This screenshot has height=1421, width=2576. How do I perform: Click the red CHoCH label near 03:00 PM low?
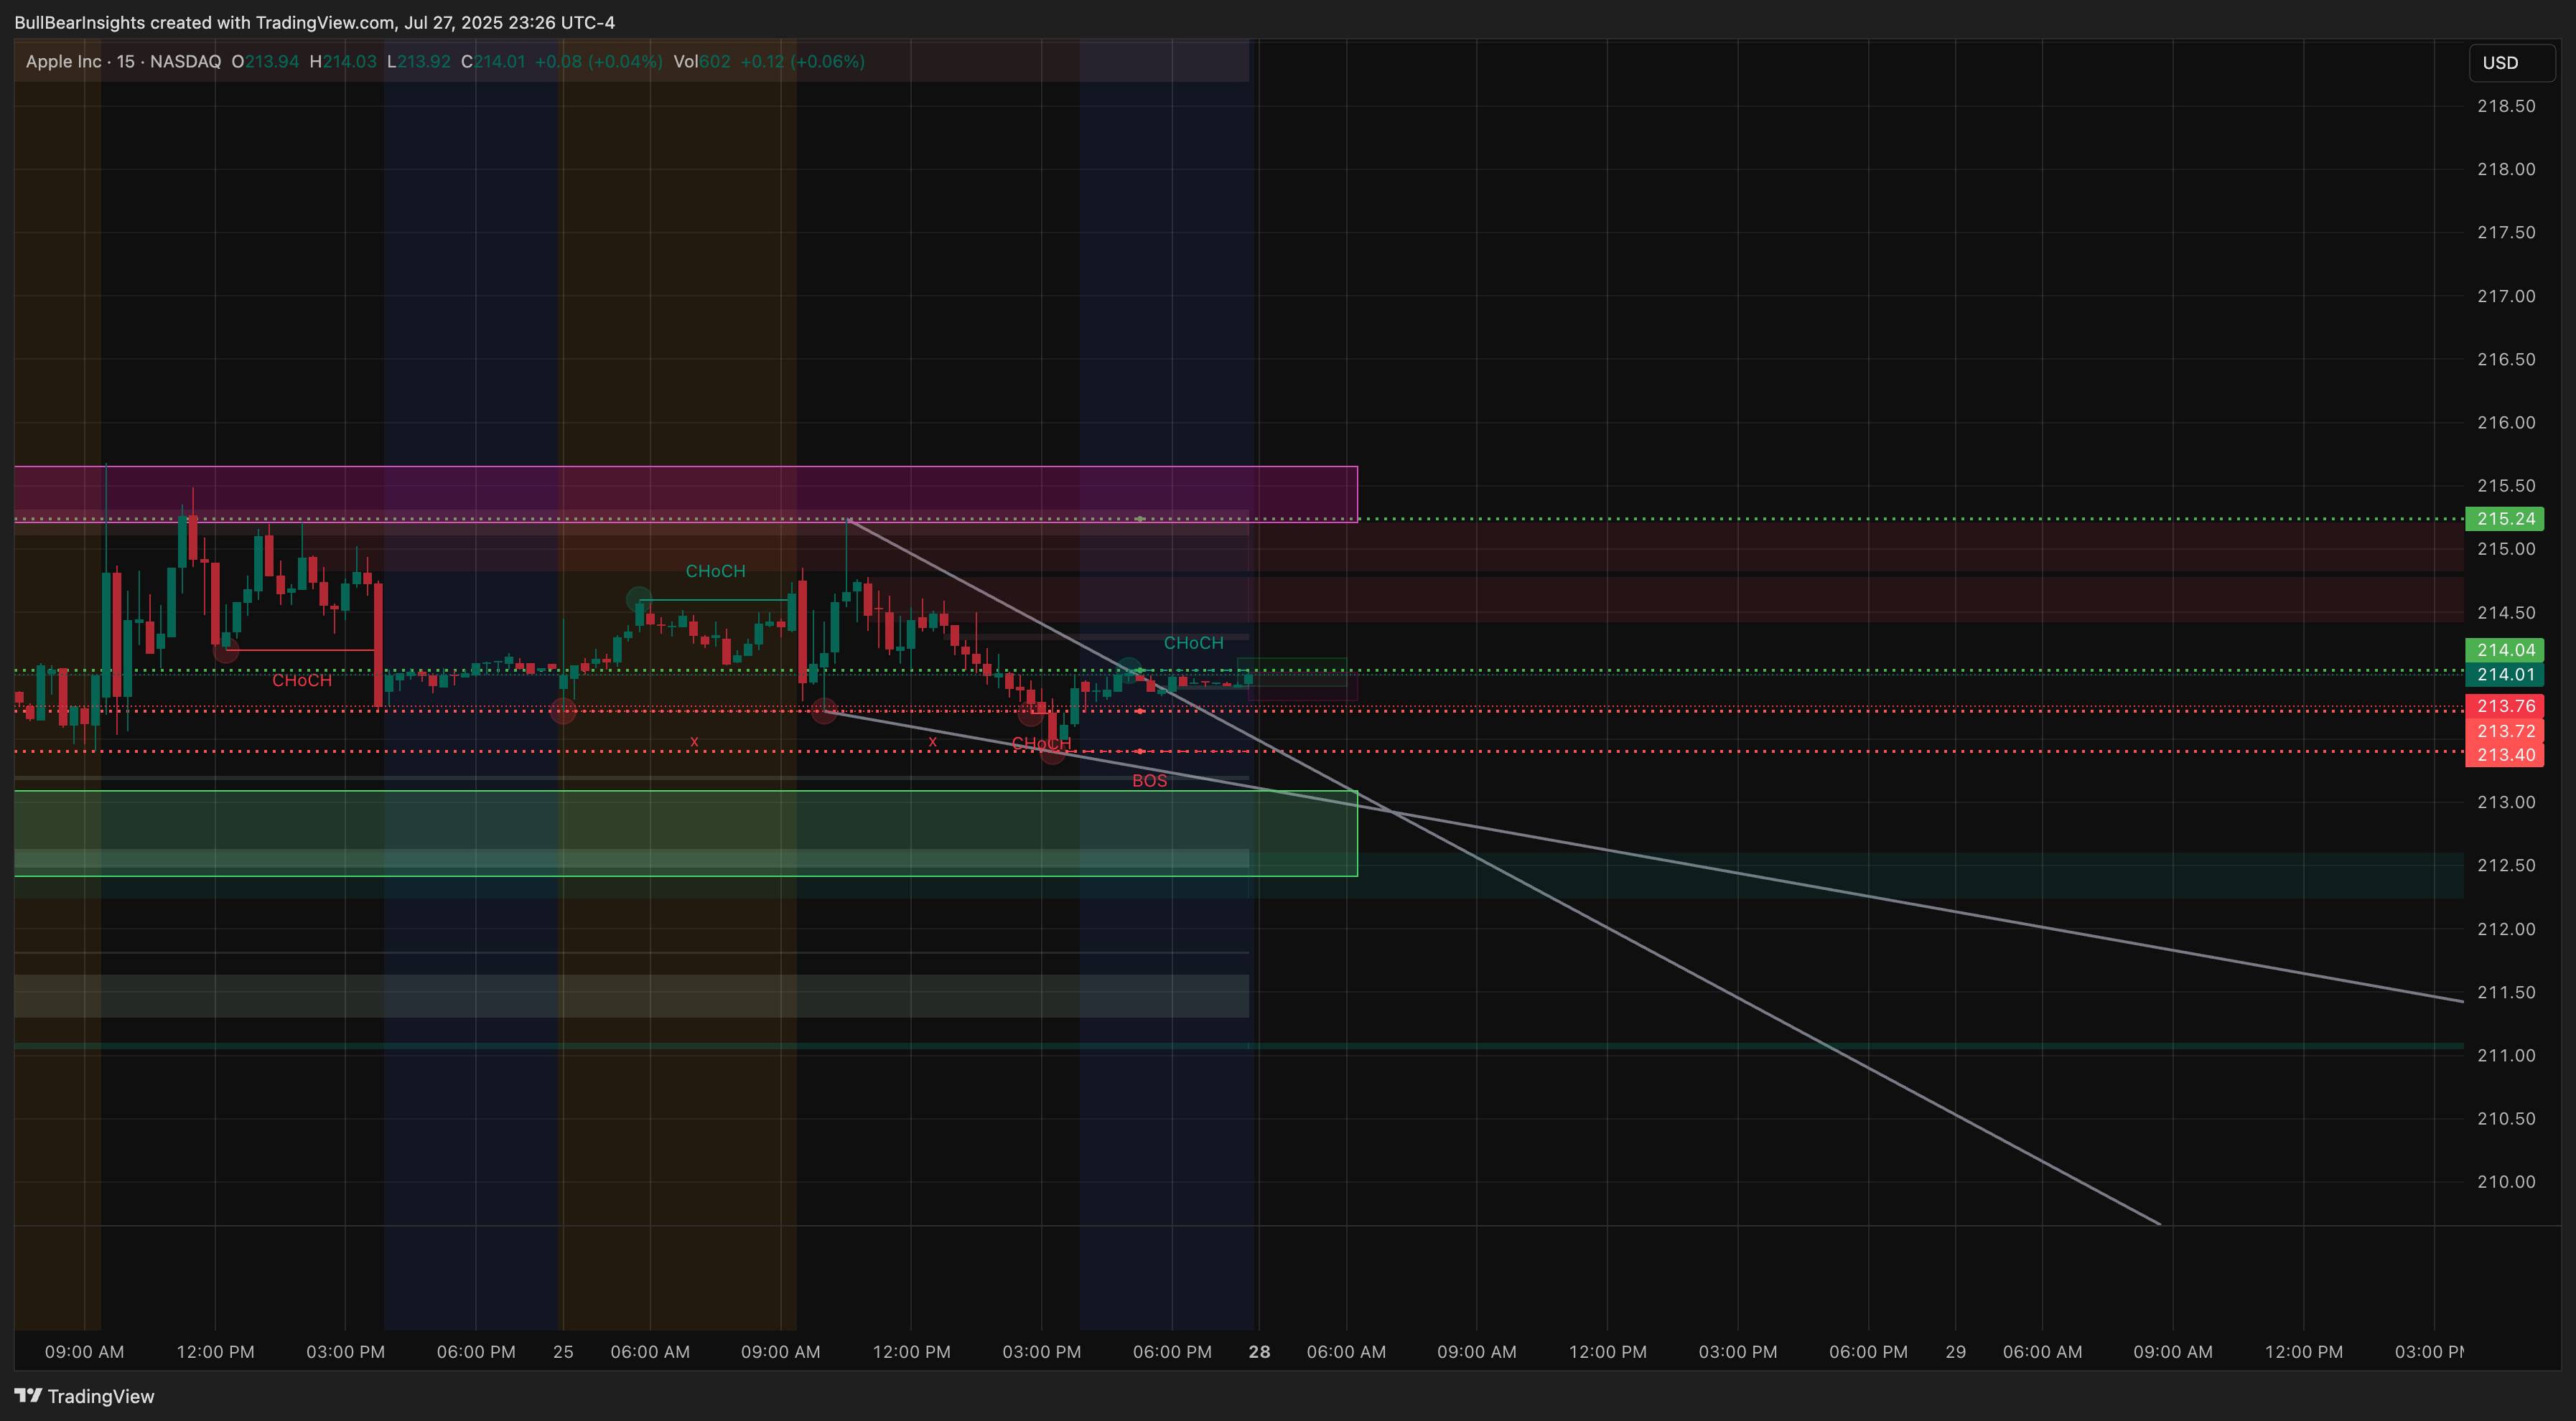pos(1041,744)
